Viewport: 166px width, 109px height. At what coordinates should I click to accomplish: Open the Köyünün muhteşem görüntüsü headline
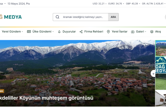[x=47, y=98]
